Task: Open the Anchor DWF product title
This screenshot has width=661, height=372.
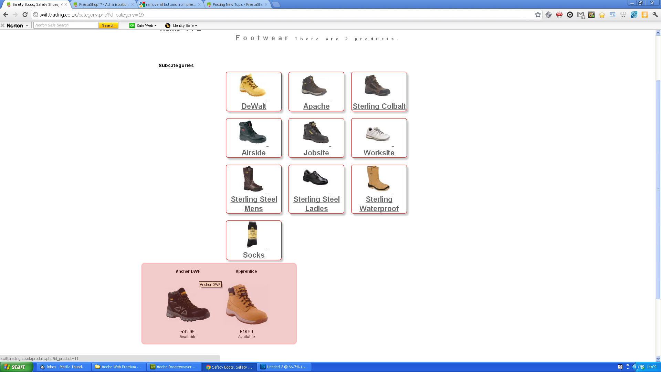Action: [x=188, y=271]
